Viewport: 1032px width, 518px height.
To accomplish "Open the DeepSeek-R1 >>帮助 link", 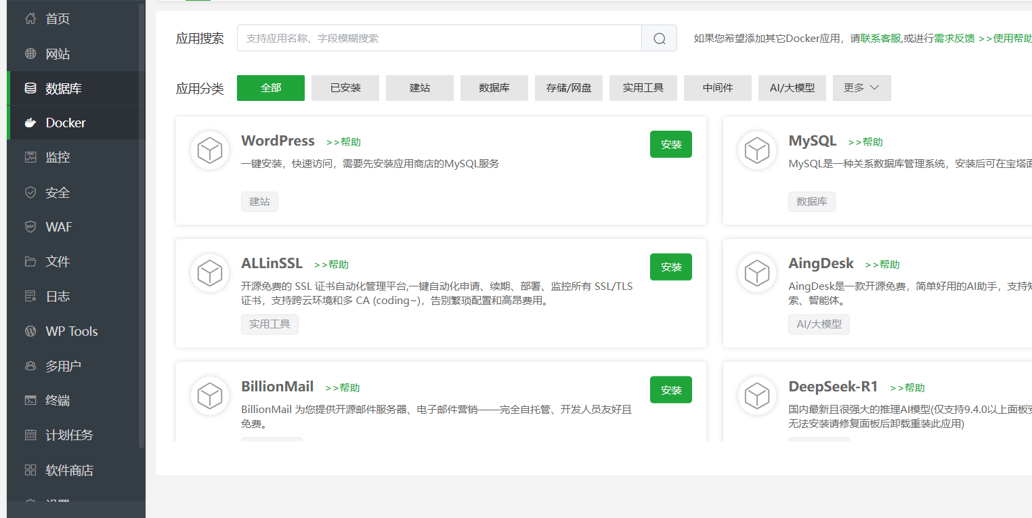I will pyautogui.click(x=907, y=388).
